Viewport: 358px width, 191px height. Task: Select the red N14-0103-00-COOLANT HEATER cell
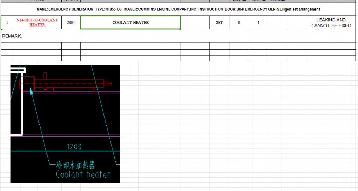[x=37, y=23]
